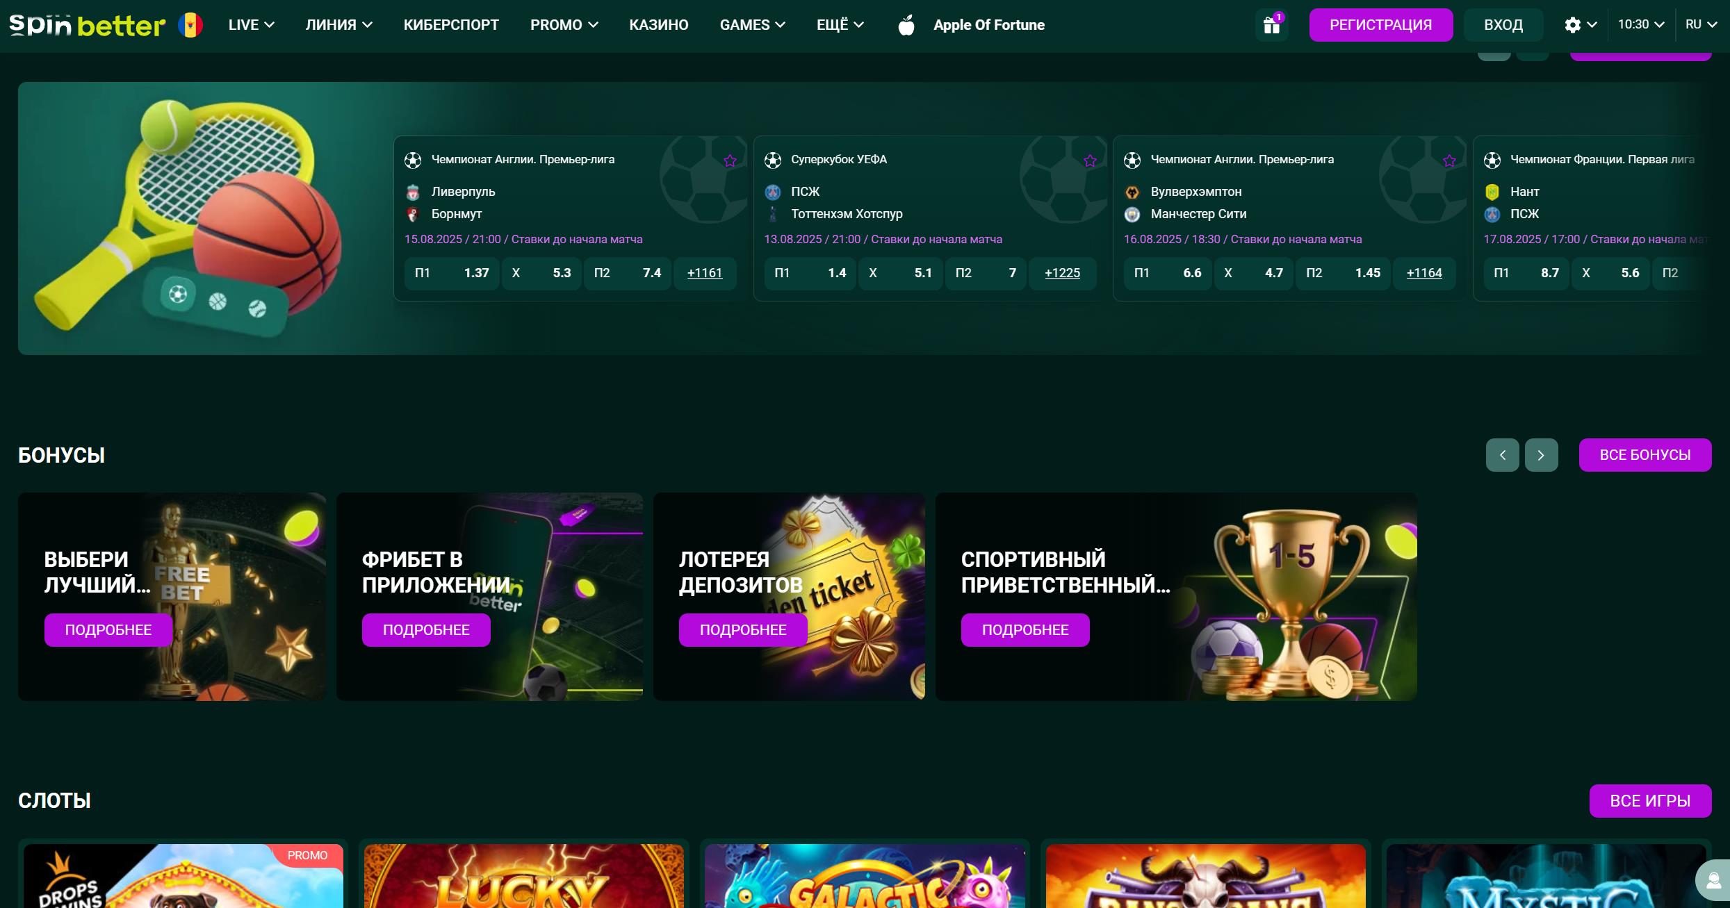The image size is (1730, 908).
Task: Click the Манчестер Сити team name
Action: click(1198, 214)
